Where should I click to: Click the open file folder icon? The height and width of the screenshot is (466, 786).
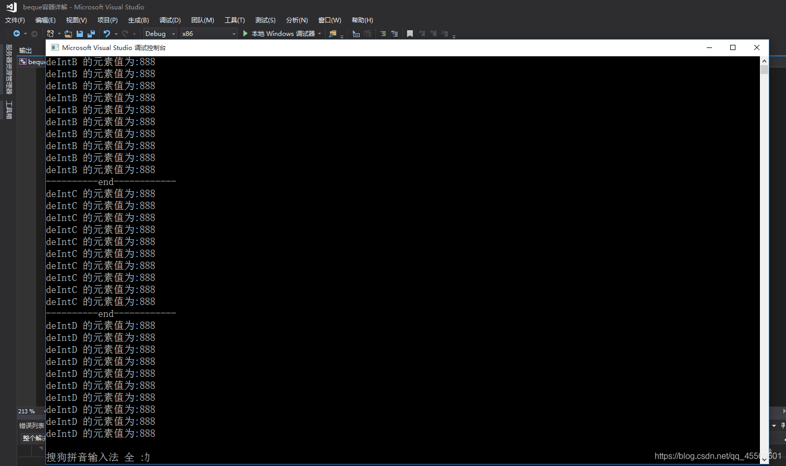pyautogui.click(x=68, y=34)
